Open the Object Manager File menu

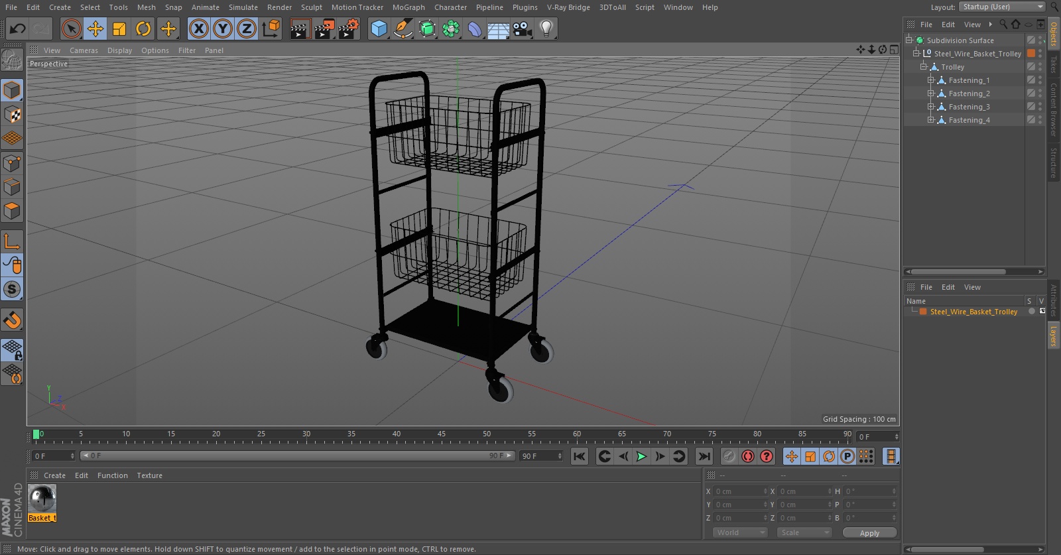pos(926,25)
